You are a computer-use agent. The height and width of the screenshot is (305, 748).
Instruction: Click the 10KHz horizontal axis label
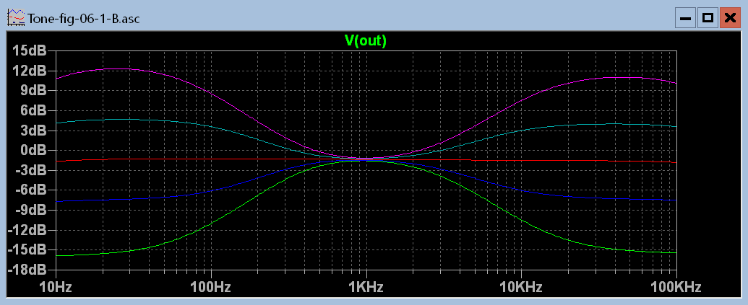coord(521,288)
